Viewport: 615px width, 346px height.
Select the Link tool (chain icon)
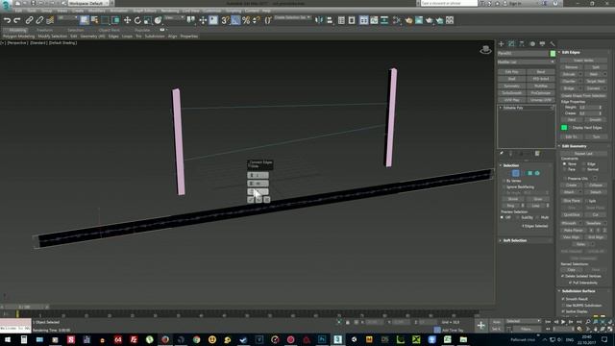point(29,20)
